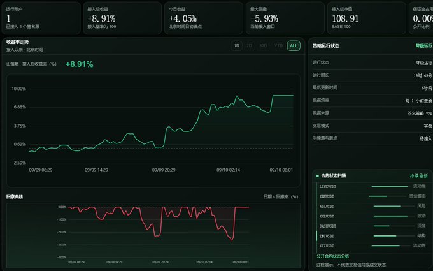Click the XTZUSDT progress bar

(391, 245)
